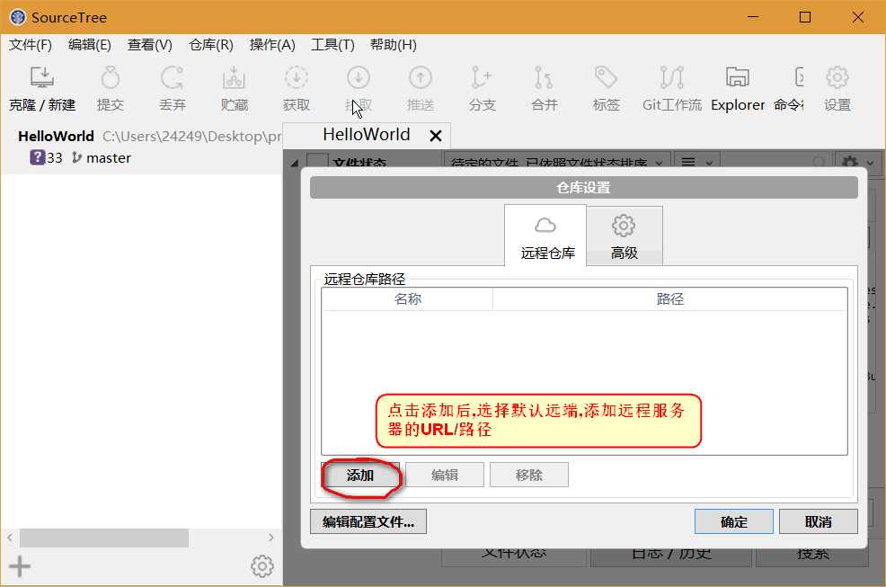The height and width of the screenshot is (587, 886).
Task: Click the disabled 移除 button
Action: click(529, 475)
